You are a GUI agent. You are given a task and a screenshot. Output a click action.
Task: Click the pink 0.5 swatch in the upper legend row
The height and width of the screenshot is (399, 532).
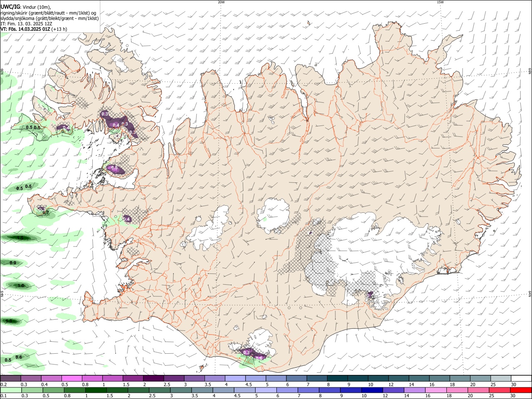pyautogui.click(x=71, y=378)
